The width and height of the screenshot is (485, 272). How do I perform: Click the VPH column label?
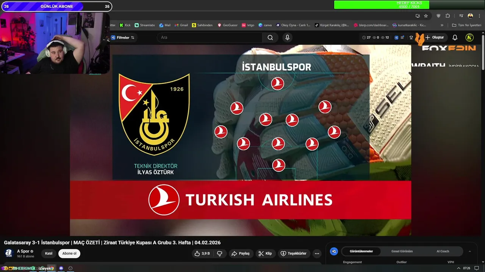coord(451,262)
